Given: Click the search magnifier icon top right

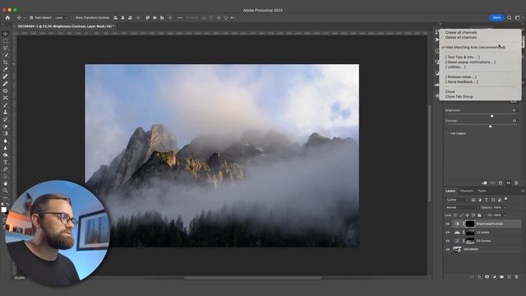Looking at the screenshot, I should click(510, 18).
